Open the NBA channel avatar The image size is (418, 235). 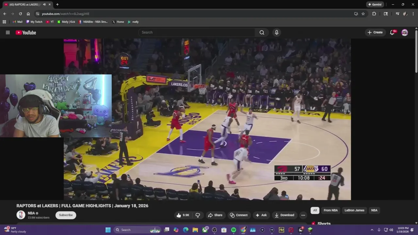click(x=21, y=215)
